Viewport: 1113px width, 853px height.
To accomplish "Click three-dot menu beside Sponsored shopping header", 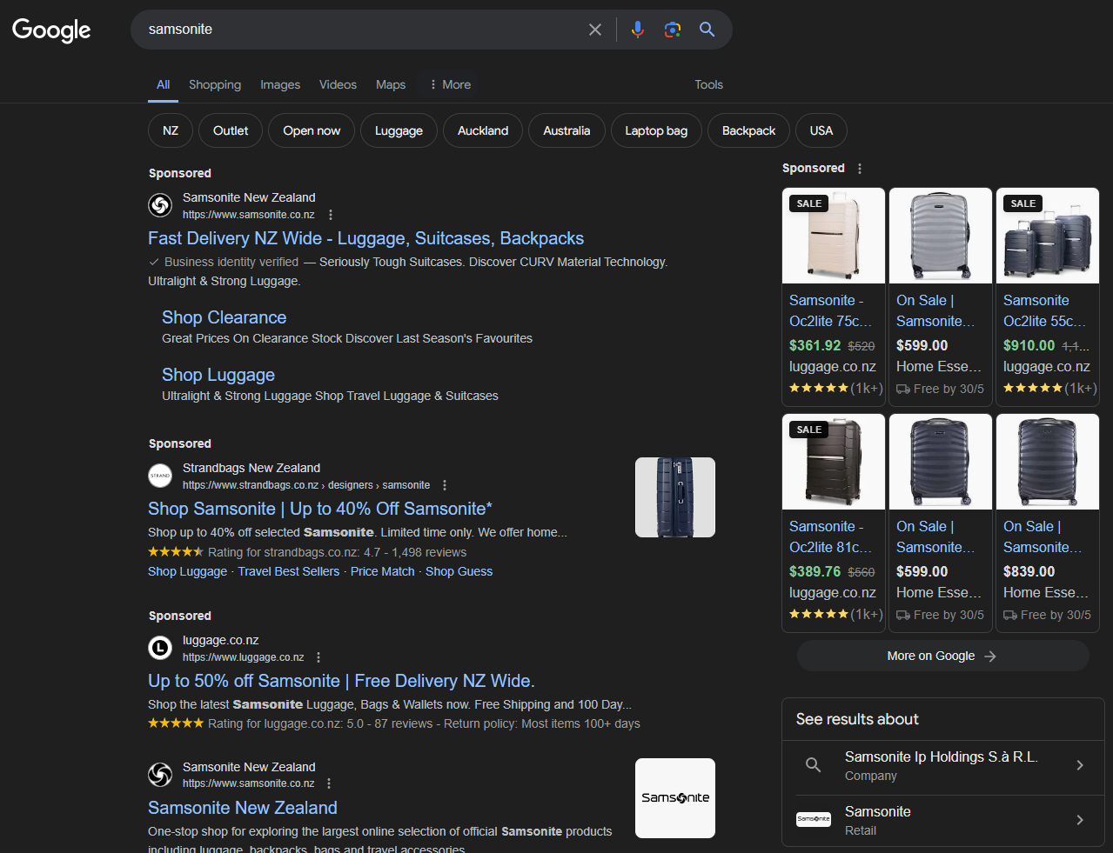I will pyautogui.click(x=860, y=169).
